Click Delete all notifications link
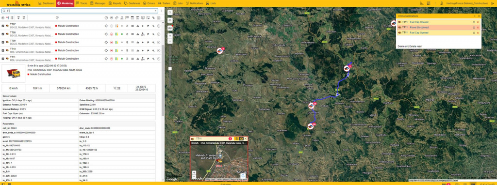497x185 pixels. [x=402, y=46]
